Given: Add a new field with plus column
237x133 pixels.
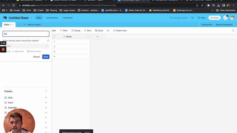Looking at the screenshot, I should (x=97, y=37).
